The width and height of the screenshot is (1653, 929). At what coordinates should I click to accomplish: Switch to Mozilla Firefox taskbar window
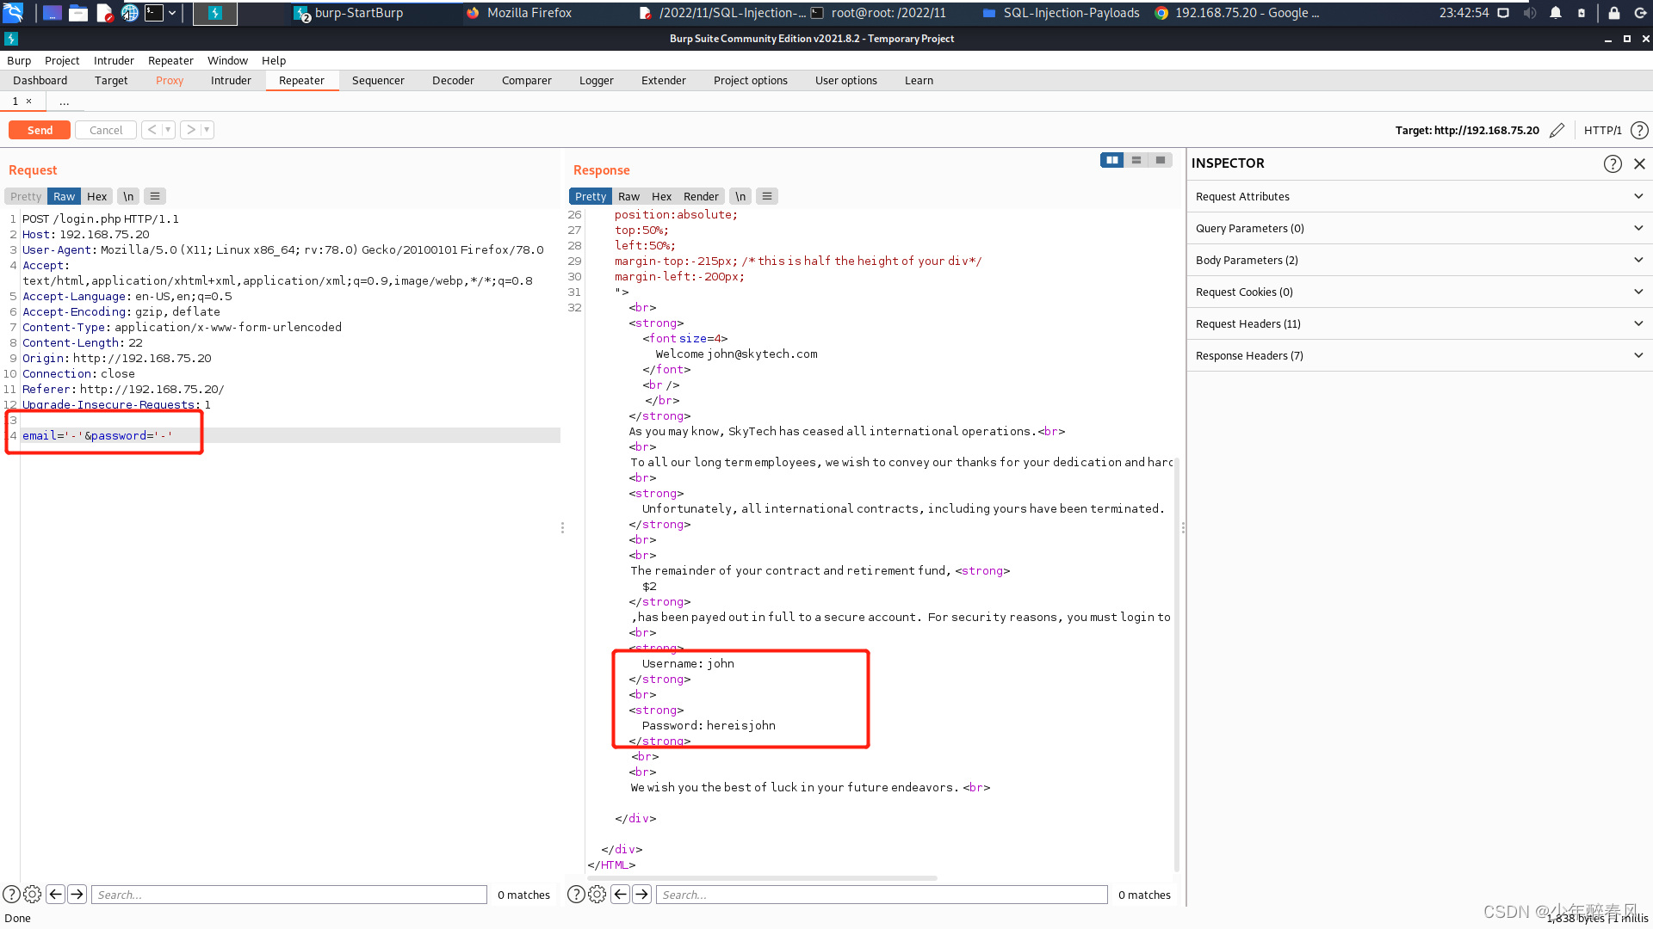(x=520, y=13)
